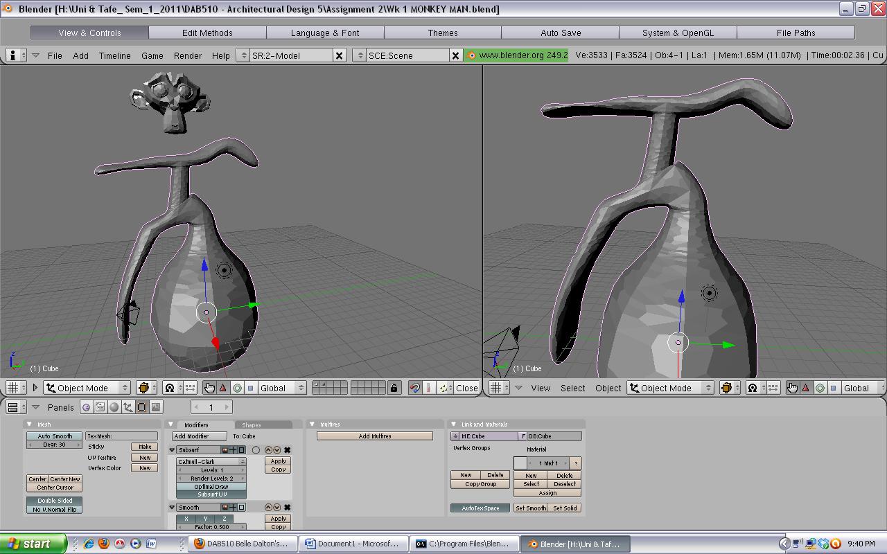
Task: Click the translate manipulator triangle icon in left viewport
Action: pyautogui.click(x=223, y=388)
